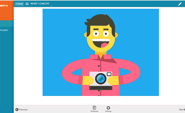Click the 'Settings' text label
This screenshot has width=185, height=113.
click(x=108, y=111)
